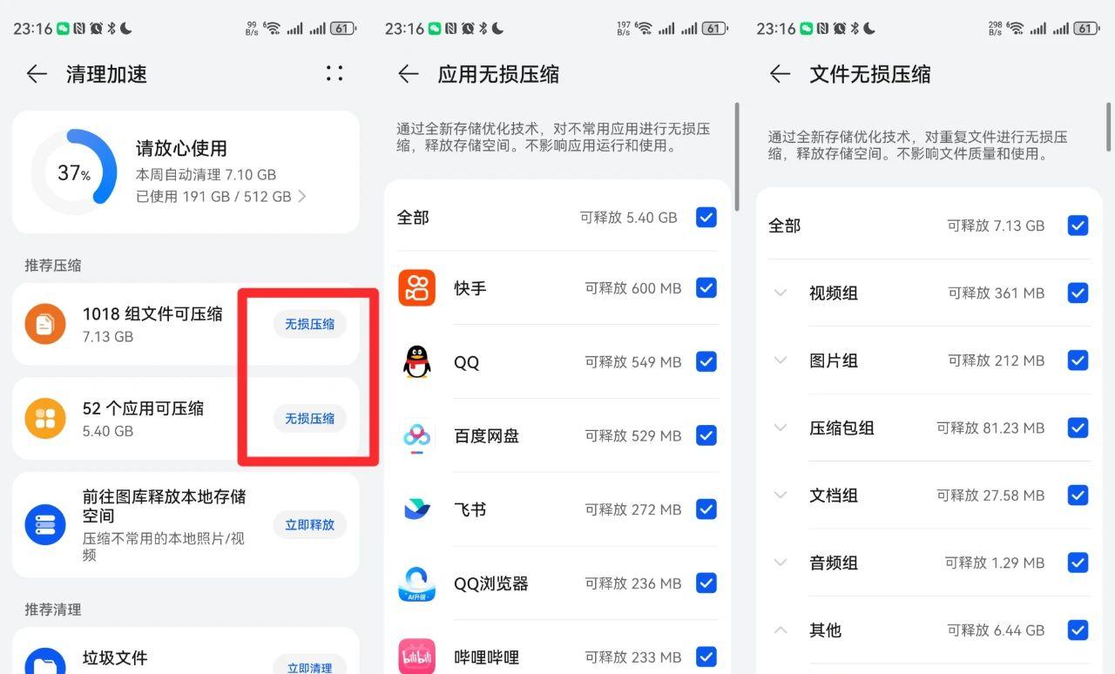Expand the 压缩包组 chevron
This screenshot has height=674, width=1115.
click(x=780, y=428)
